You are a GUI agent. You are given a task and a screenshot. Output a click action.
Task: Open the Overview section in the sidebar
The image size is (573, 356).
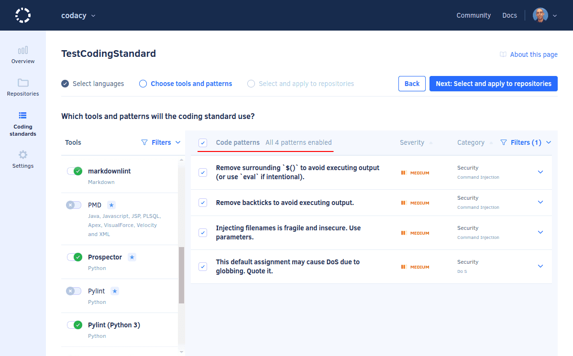tap(22, 55)
